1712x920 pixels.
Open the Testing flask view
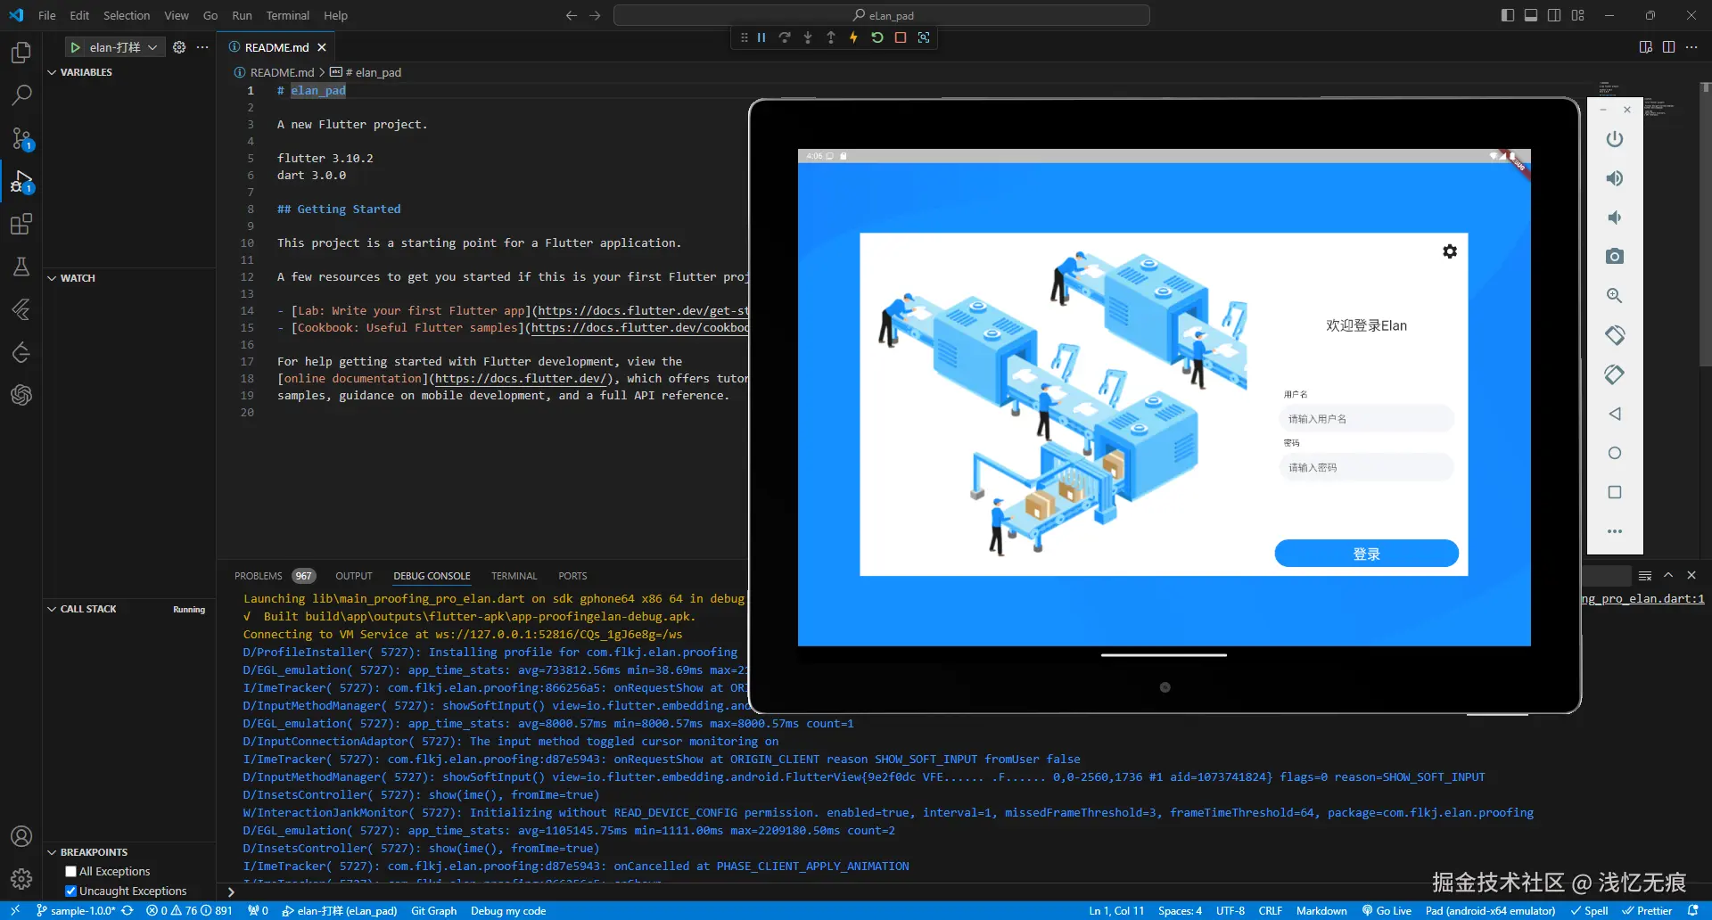click(21, 267)
